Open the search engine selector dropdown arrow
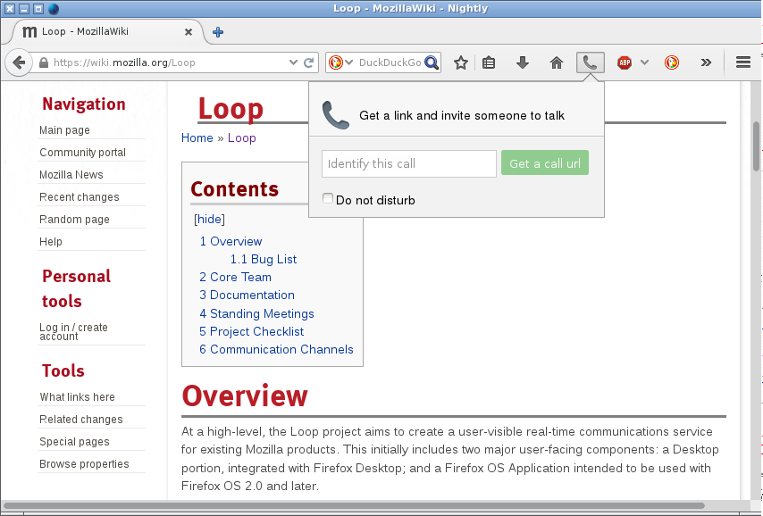Viewport: 763px width, 516px height. pos(349,62)
